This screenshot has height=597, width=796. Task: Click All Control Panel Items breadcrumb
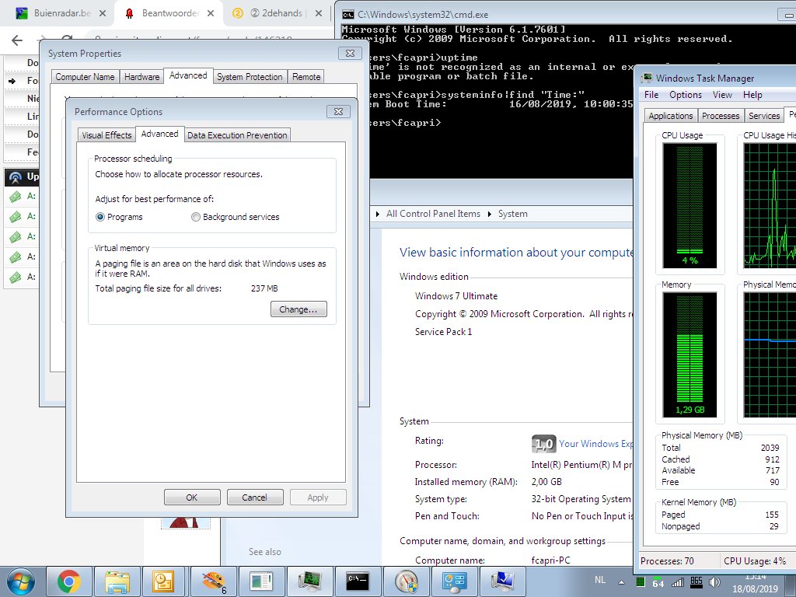[433, 214]
